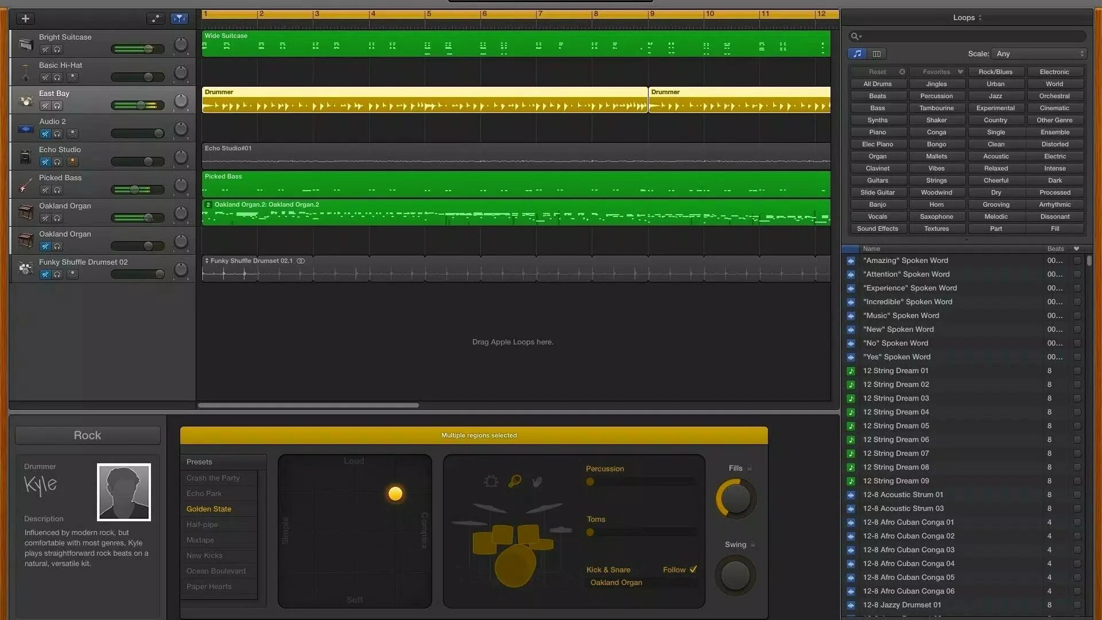1102x620 pixels.
Task: Toggle the track automation button
Action: pos(155,19)
